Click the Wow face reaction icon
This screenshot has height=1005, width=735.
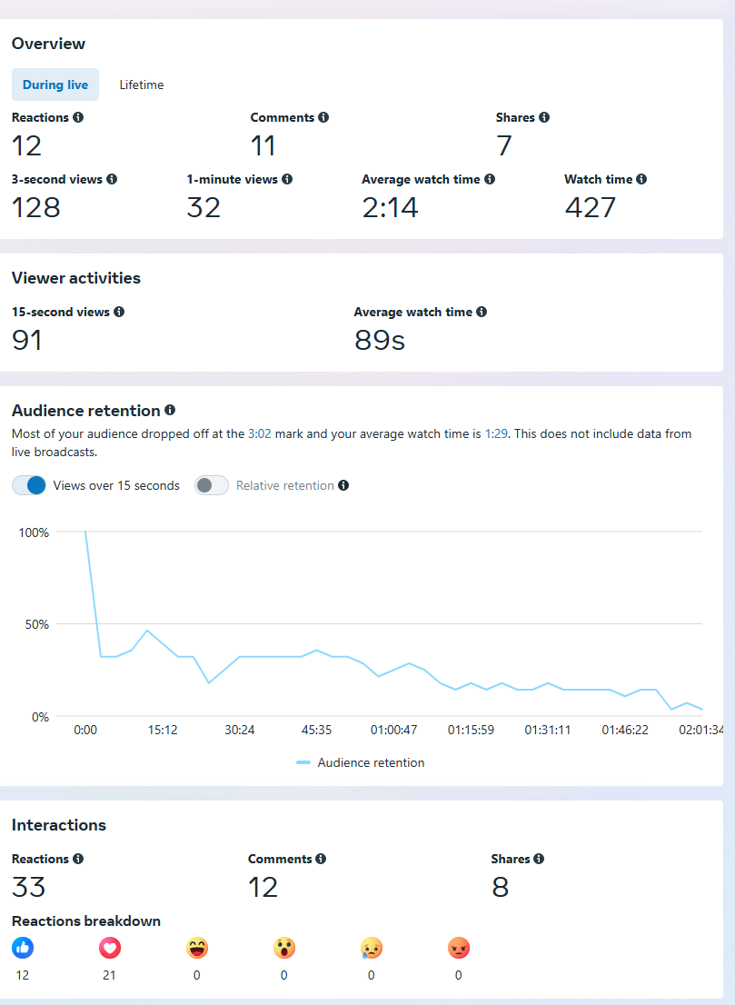tap(284, 949)
